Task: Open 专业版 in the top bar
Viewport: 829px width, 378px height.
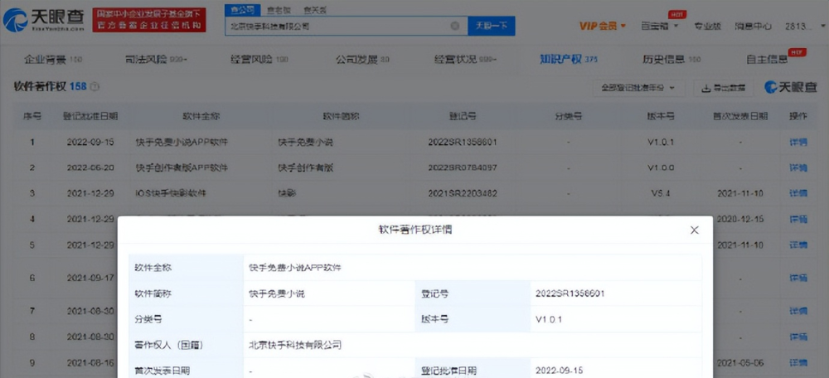Action: click(707, 26)
